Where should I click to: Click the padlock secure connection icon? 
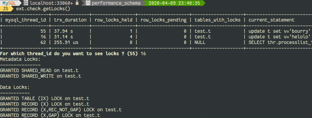[77, 3]
